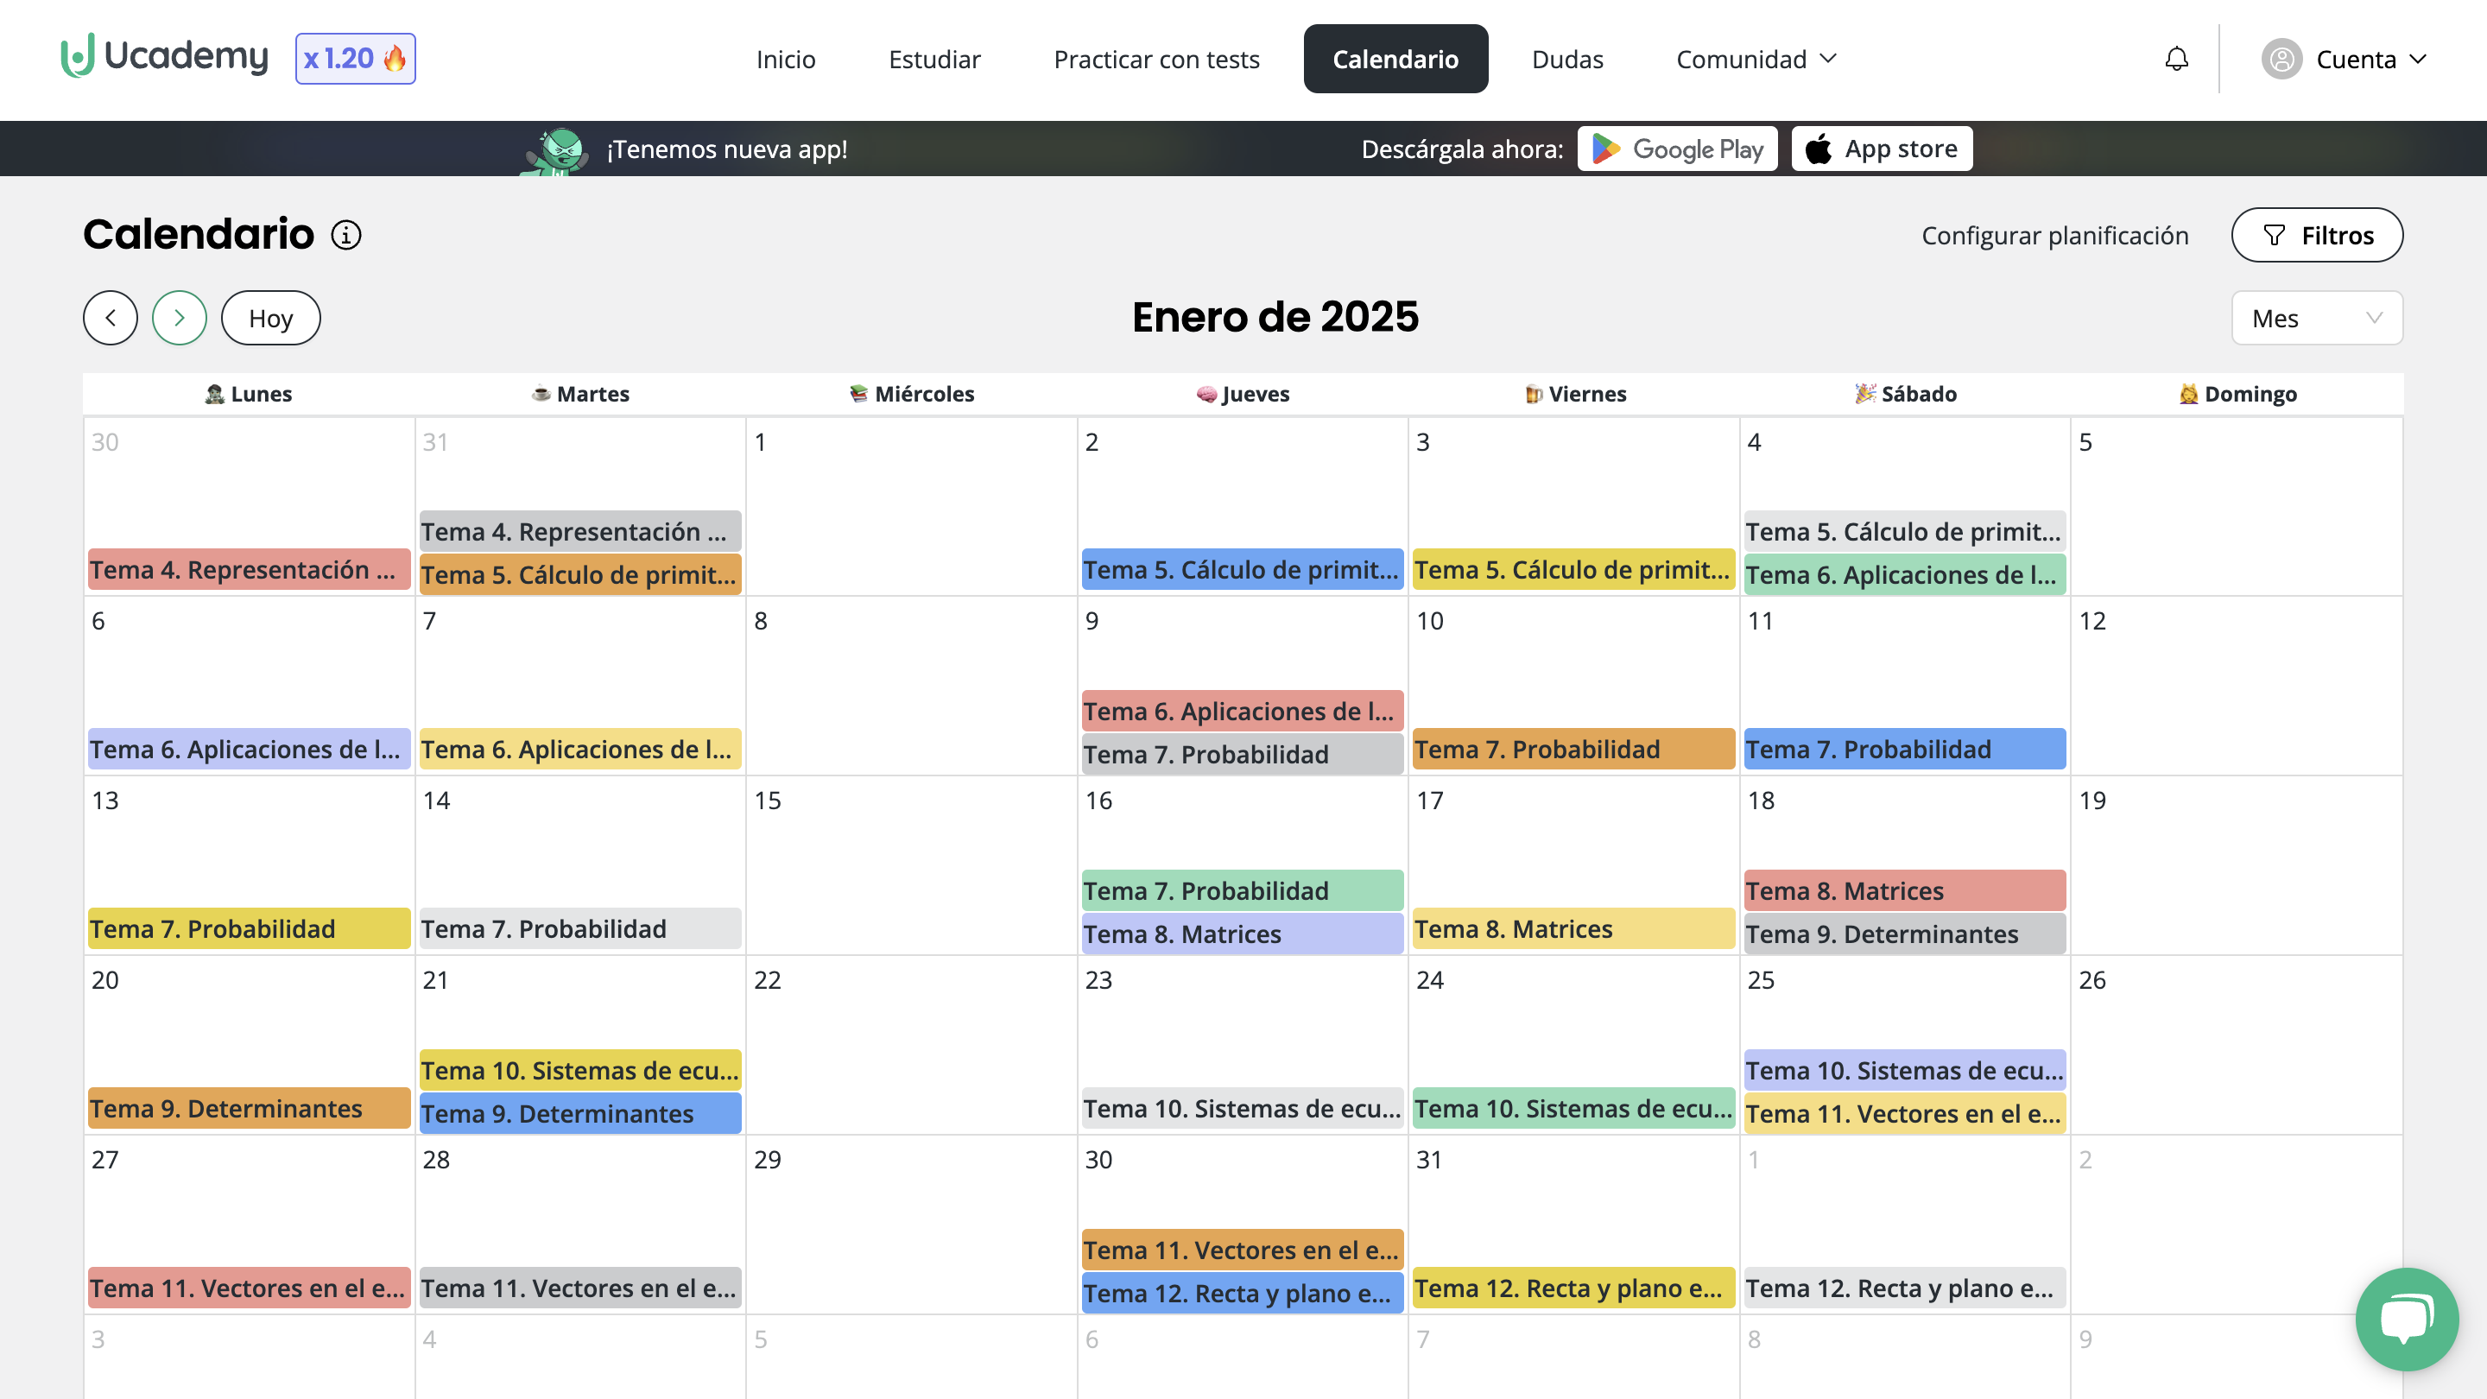Go to previous month with left arrow
The image size is (2487, 1399).
tap(109, 318)
